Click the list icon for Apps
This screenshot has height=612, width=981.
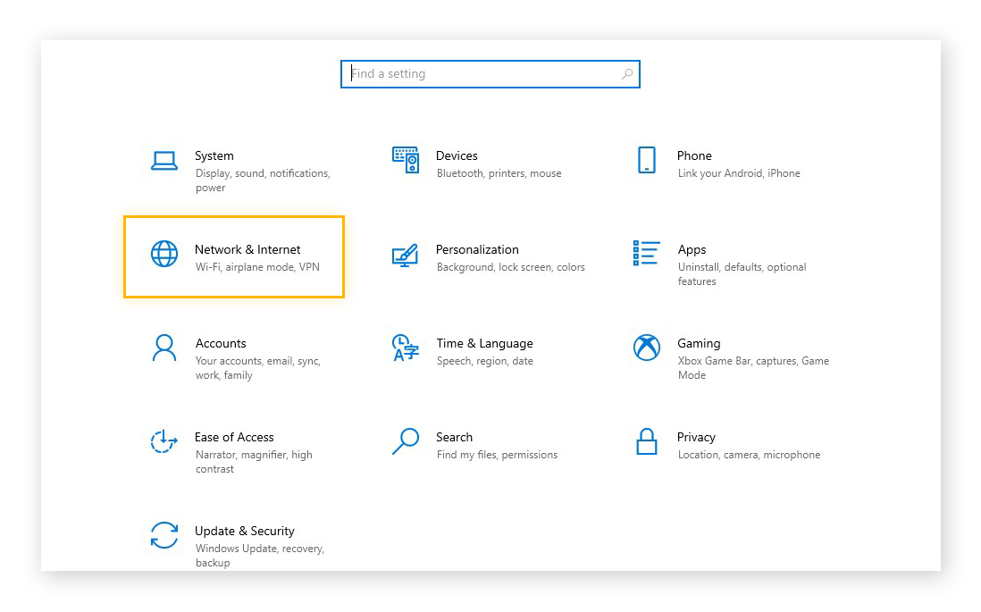646,253
